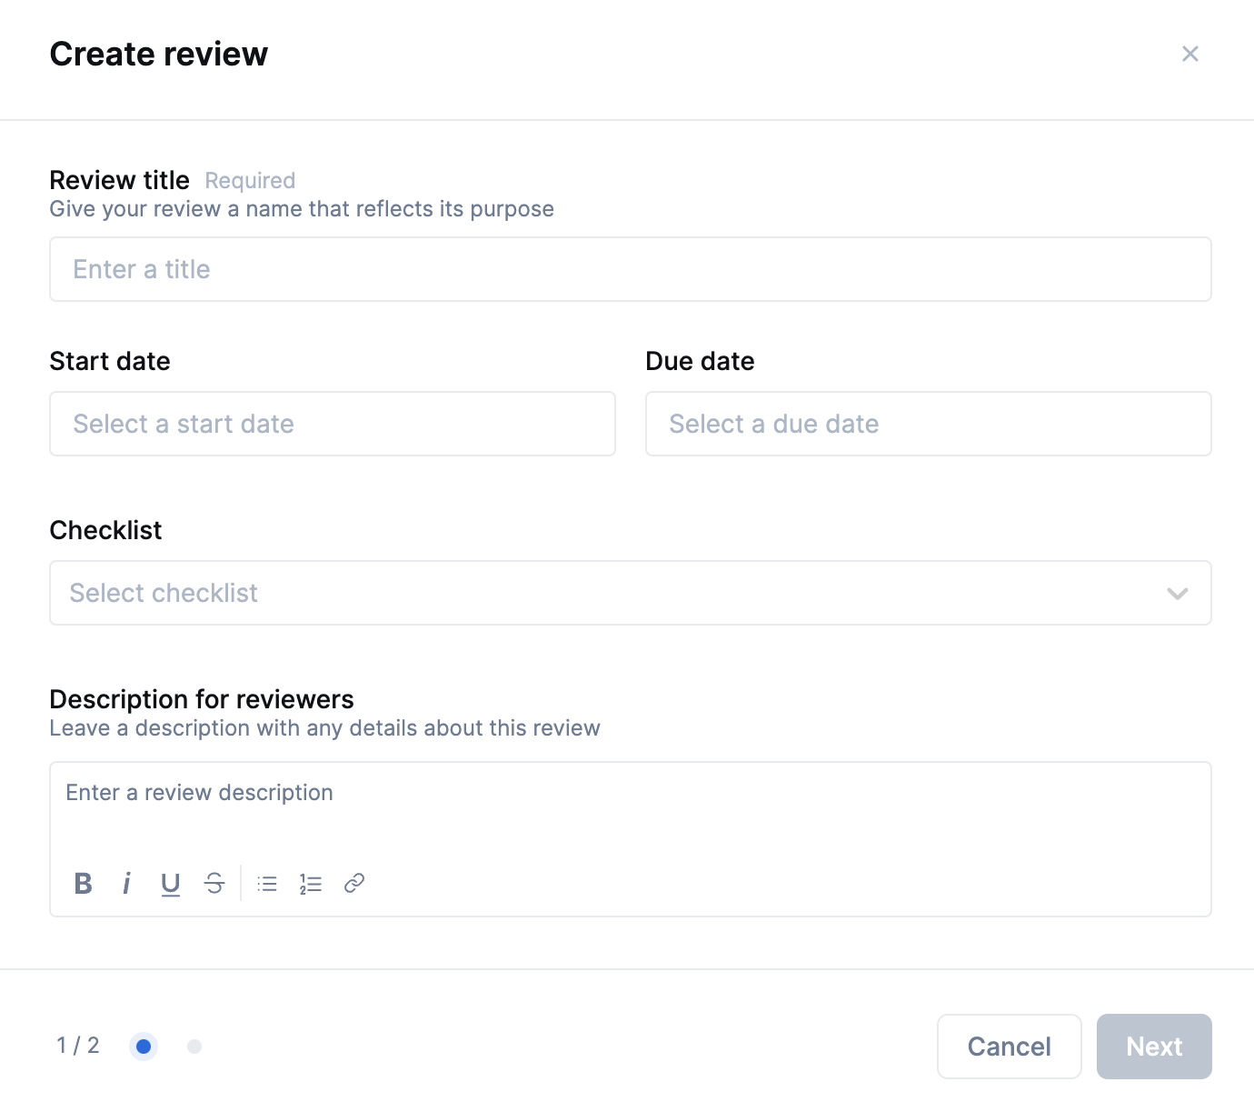The height and width of the screenshot is (1102, 1254).
Task: Jump to second step indicator dot
Action: tap(194, 1047)
